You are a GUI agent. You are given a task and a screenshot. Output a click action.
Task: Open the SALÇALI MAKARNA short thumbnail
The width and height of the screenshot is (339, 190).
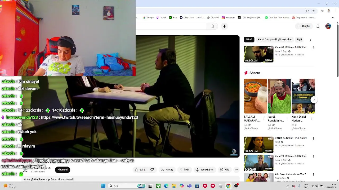pyautogui.click(x=255, y=96)
